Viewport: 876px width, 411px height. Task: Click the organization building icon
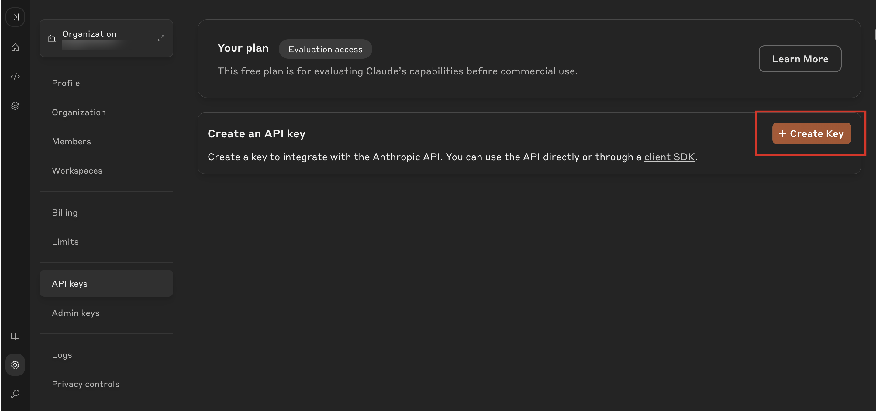pyautogui.click(x=52, y=38)
